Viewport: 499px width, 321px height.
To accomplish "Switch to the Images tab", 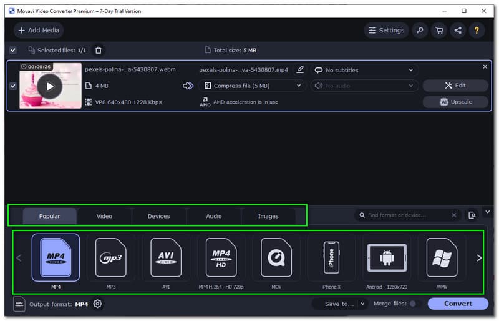I will click(268, 216).
